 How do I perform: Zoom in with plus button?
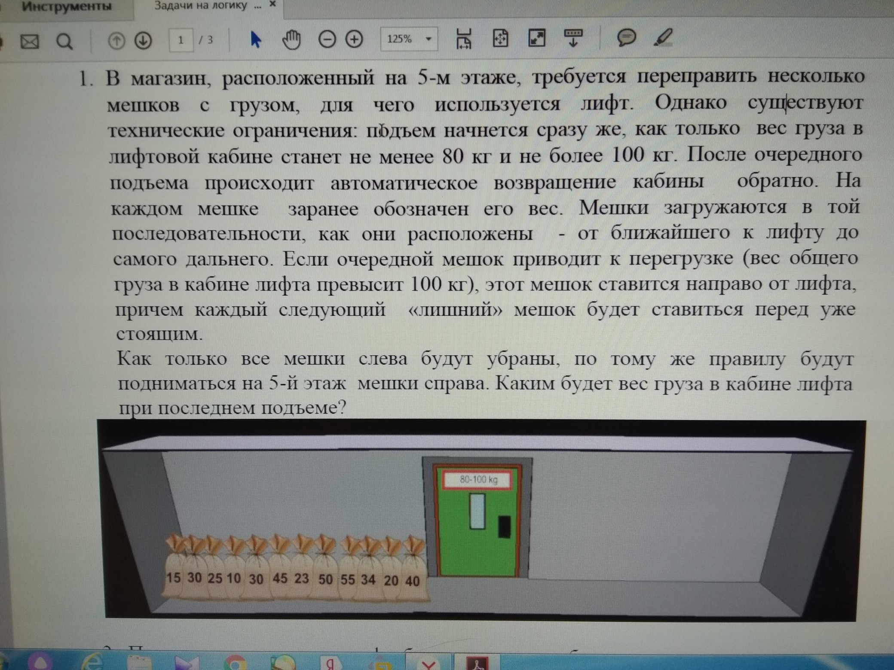(x=354, y=40)
